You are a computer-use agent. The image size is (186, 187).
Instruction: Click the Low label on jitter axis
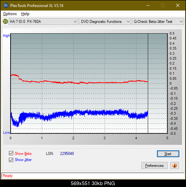click(6, 132)
